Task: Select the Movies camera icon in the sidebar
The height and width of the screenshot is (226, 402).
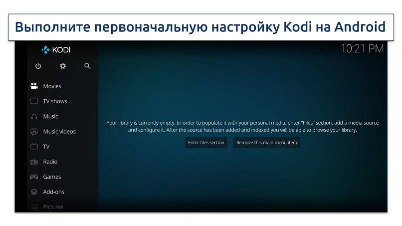Action: pos(34,86)
